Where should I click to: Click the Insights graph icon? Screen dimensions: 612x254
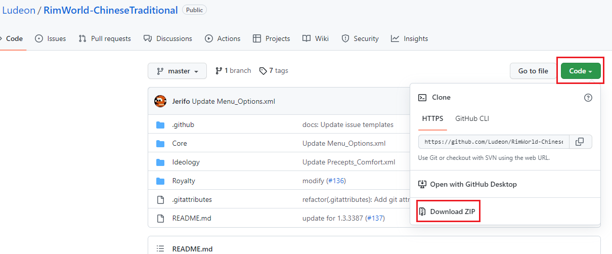pyautogui.click(x=395, y=38)
